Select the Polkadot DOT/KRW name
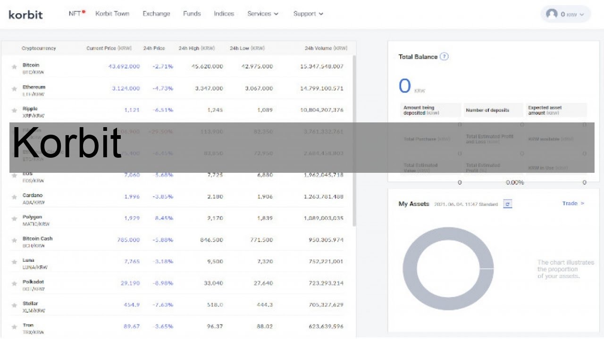604x339 pixels. (x=34, y=285)
